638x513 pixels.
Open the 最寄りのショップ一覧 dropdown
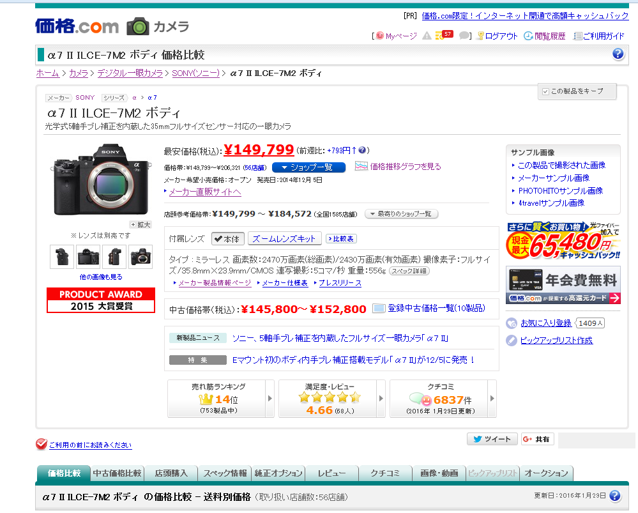[401, 214]
